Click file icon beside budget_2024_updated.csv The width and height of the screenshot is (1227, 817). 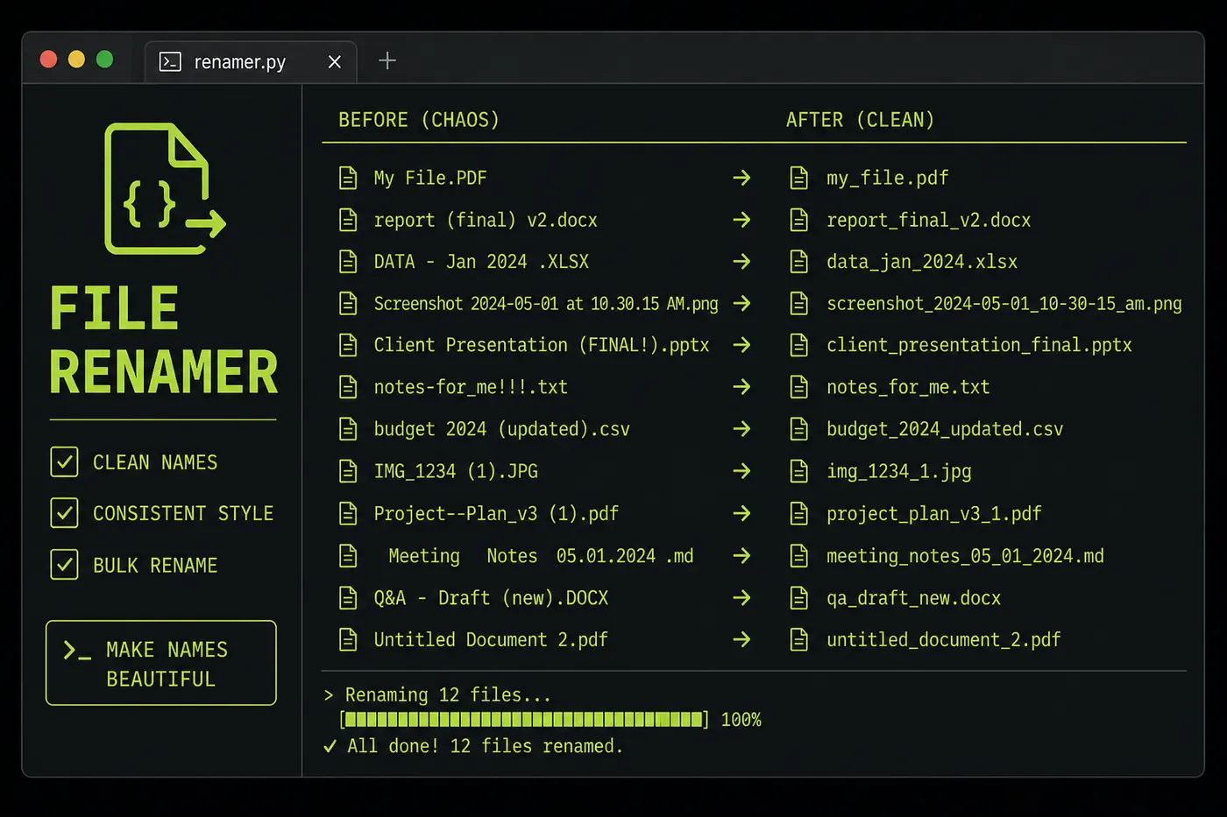tap(799, 429)
